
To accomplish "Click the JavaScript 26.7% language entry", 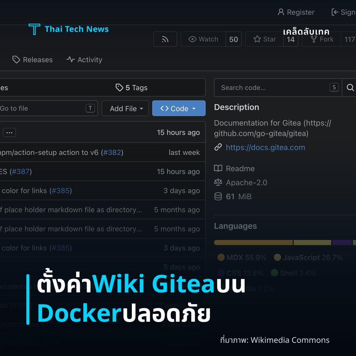I will pyautogui.click(x=308, y=257).
